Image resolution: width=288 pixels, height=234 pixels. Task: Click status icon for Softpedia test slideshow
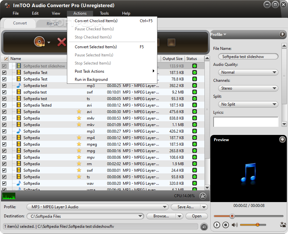tap(195, 66)
